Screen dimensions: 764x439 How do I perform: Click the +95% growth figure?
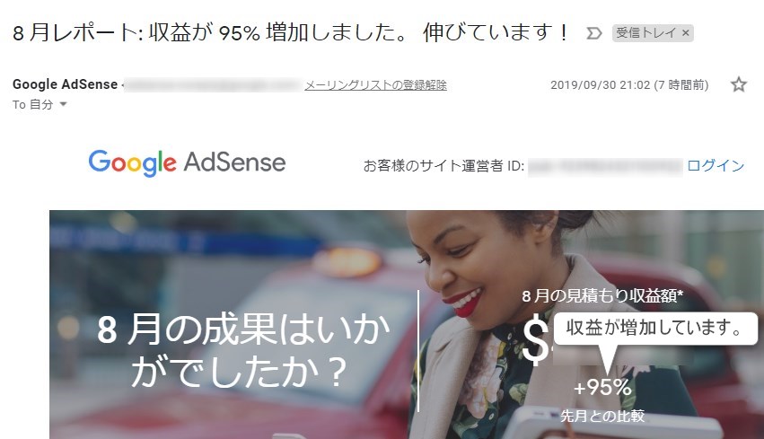pos(602,387)
